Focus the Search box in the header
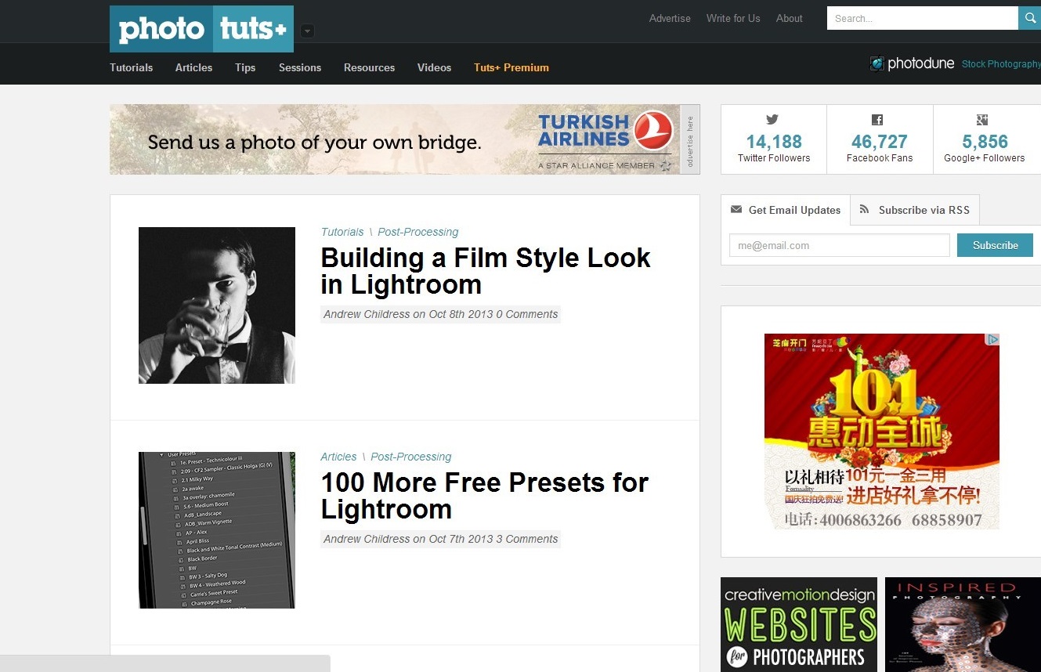 coord(921,18)
